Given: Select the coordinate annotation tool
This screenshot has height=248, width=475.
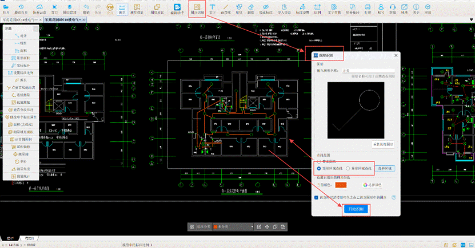Looking at the screenshot, I should [21, 65].
